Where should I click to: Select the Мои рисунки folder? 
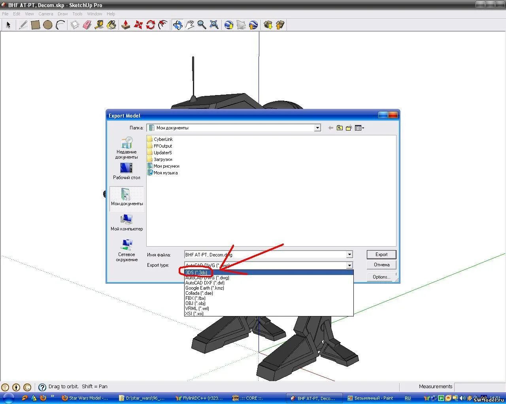click(x=163, y=166)
